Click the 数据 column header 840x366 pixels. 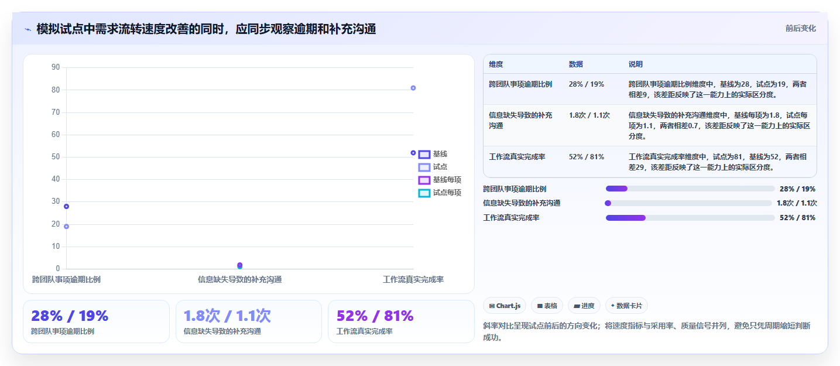575,64
